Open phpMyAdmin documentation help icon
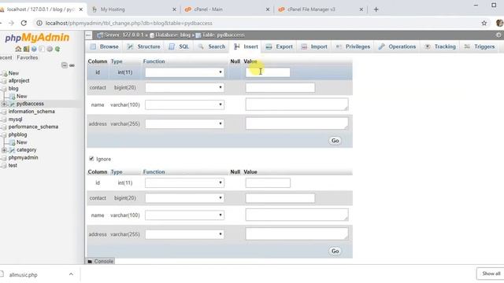Screen dimensions: 504x283 click(x=34, y=49)
